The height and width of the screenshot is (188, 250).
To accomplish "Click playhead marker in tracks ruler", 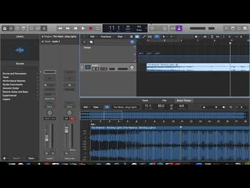I will pyautogui.click(x=230, y=43).
